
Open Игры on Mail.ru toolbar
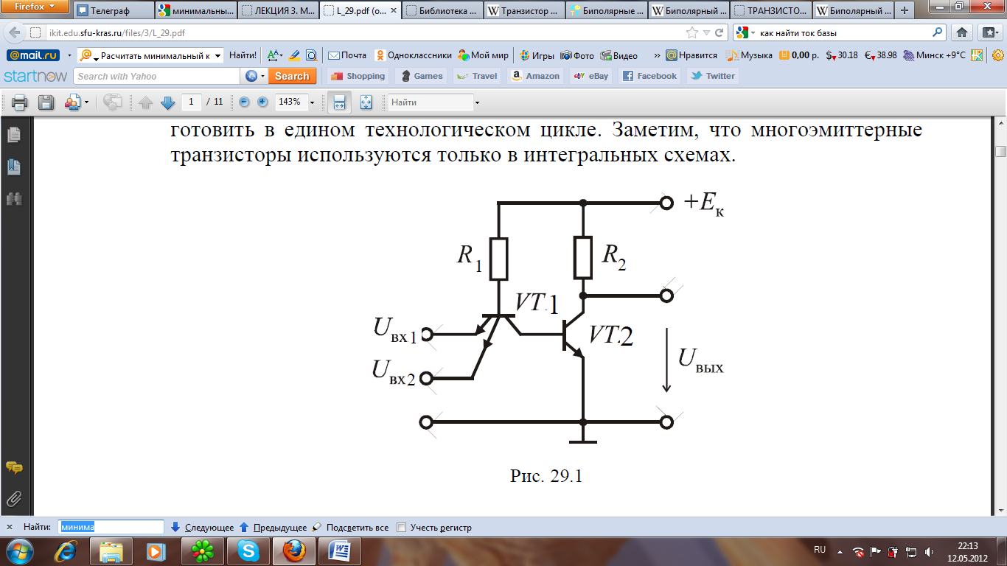[x=537, y=55]
